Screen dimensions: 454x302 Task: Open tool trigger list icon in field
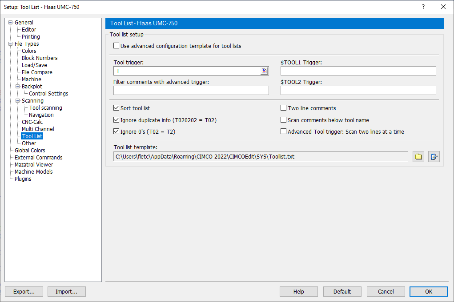coord(264,71)
